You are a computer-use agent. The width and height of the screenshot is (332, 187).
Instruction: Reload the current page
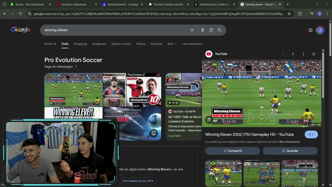click(20, 14)
